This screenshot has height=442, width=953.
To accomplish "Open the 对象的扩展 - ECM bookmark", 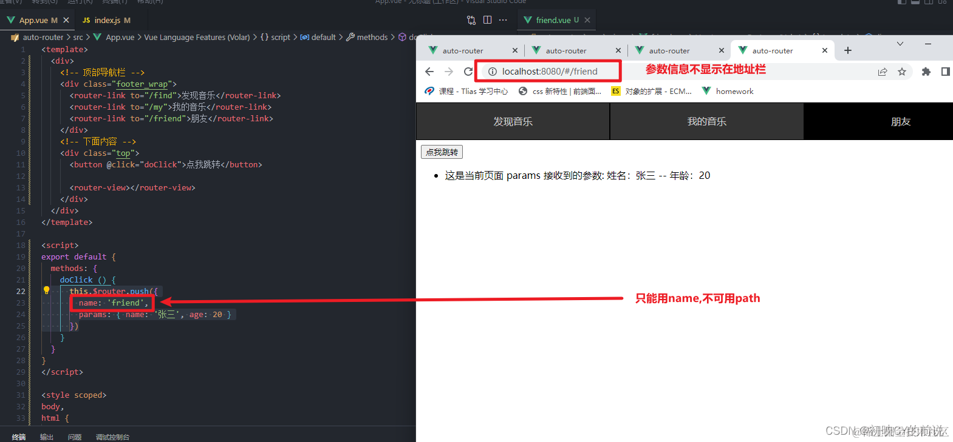I will [651, 91].
